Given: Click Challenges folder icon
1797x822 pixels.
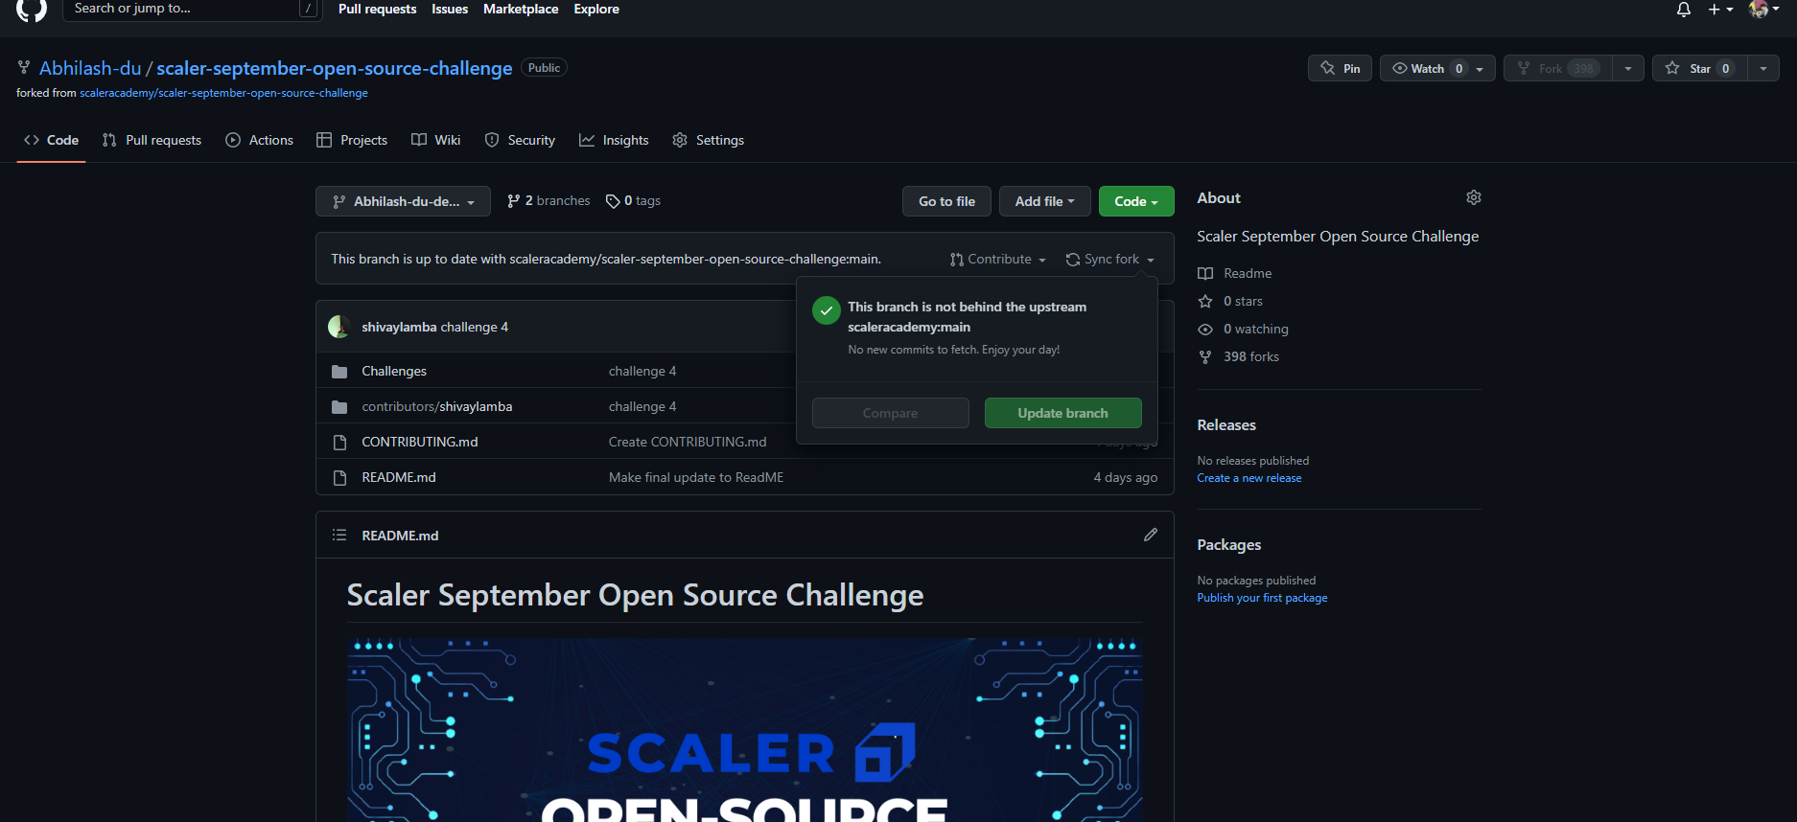Looking at the screenshot, I should 339,372.
